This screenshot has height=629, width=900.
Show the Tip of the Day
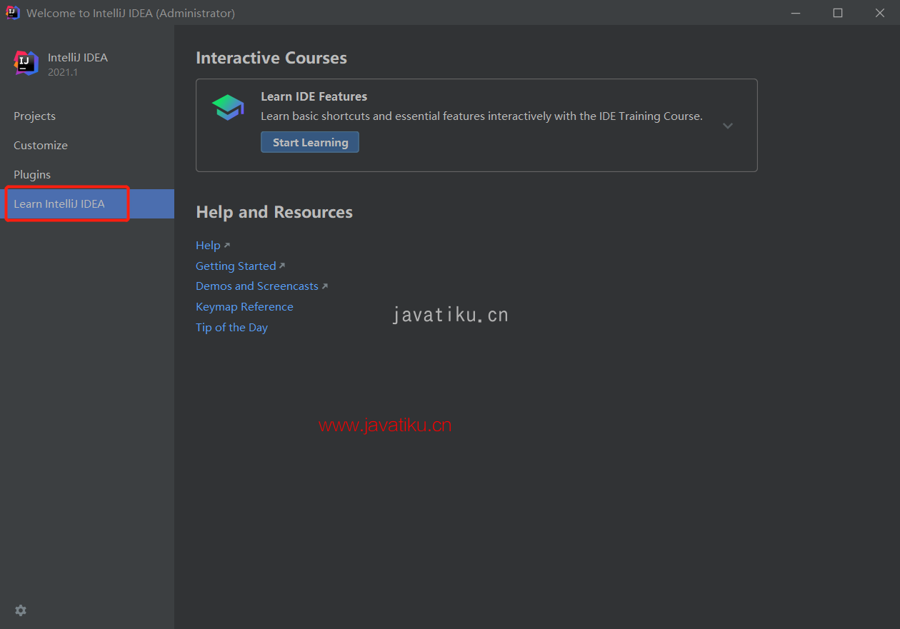(x=231, y=327)
